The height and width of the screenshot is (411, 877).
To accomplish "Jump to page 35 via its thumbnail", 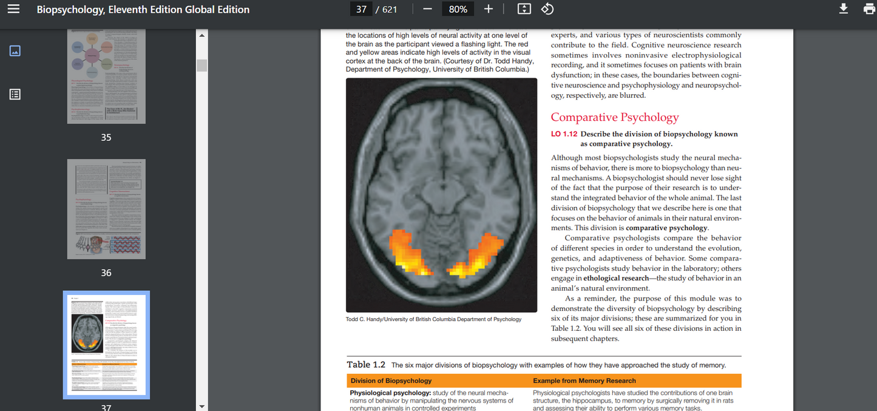I will (106, 76).
